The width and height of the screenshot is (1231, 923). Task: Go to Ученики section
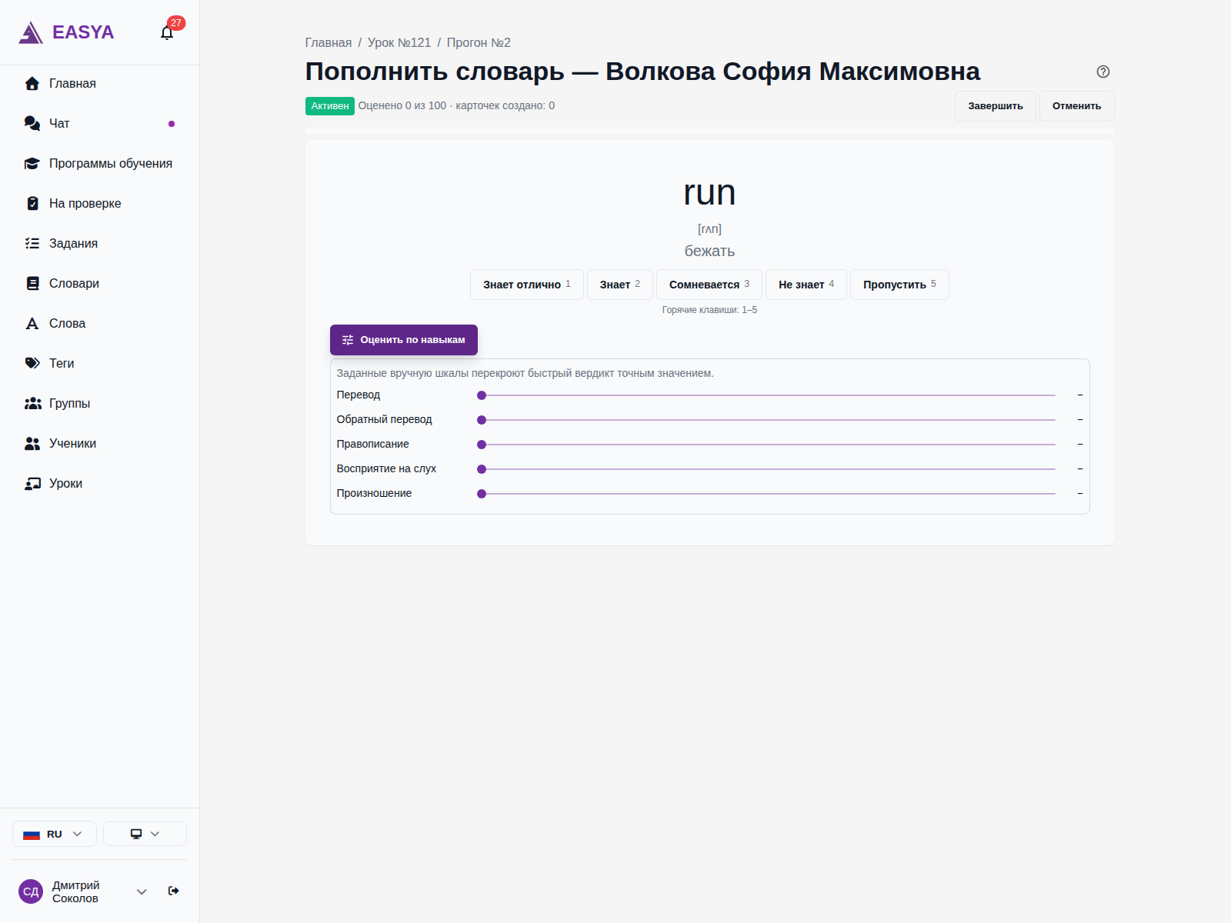click(100, 443)
